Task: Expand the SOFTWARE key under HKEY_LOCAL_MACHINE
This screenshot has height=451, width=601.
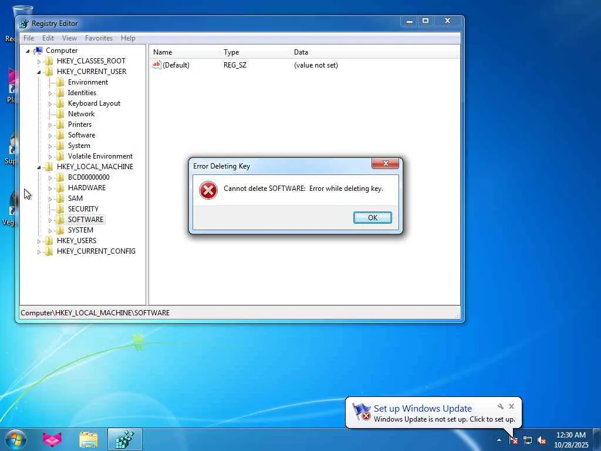Action: 50,220
